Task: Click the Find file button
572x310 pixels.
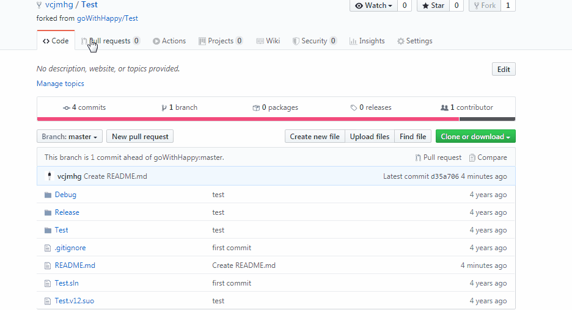Action: (413, 136)
